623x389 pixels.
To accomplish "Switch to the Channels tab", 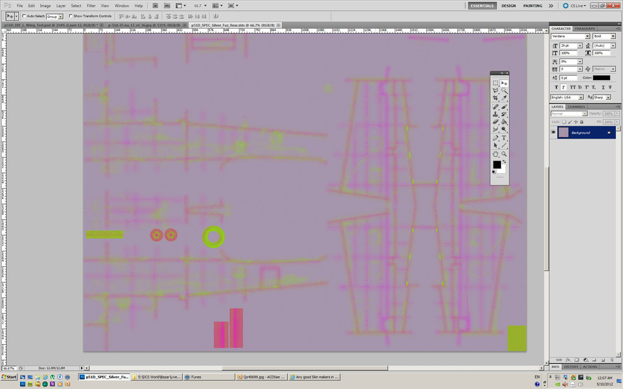I will (x=576, y=106).
